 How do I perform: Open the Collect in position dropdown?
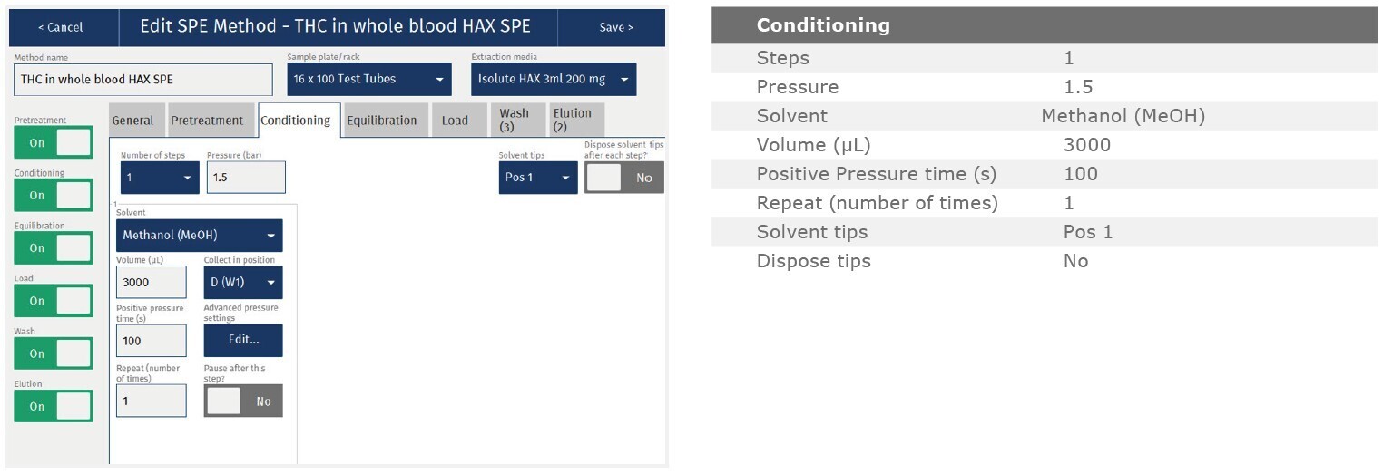(x=242, y=283)
